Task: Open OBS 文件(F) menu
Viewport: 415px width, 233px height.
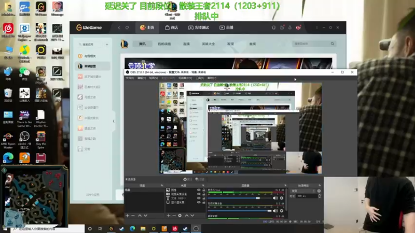Action: pos(130,78)
